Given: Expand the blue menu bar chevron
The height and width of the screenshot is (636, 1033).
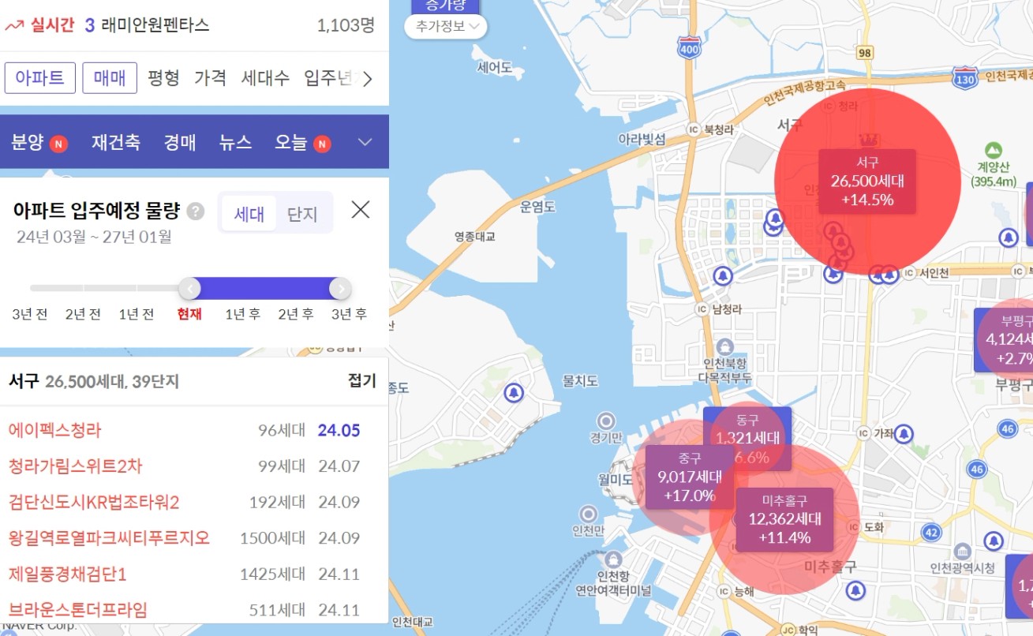Looking at the screenshot, I should pyautogui.click(x=365, y=143).
